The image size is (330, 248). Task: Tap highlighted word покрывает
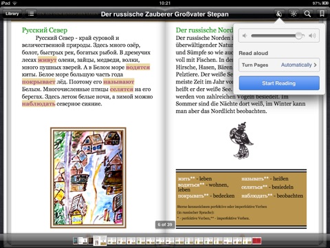click(38, 82)
